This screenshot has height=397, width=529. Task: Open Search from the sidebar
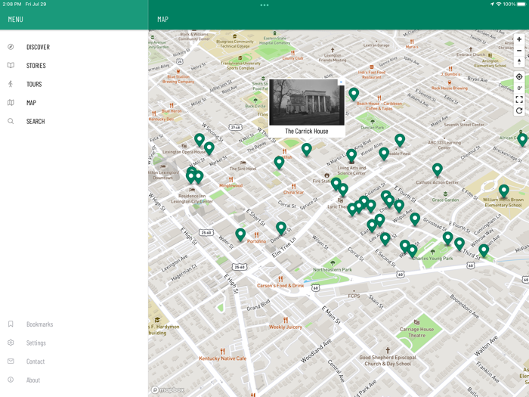click(x=36, y=122)
